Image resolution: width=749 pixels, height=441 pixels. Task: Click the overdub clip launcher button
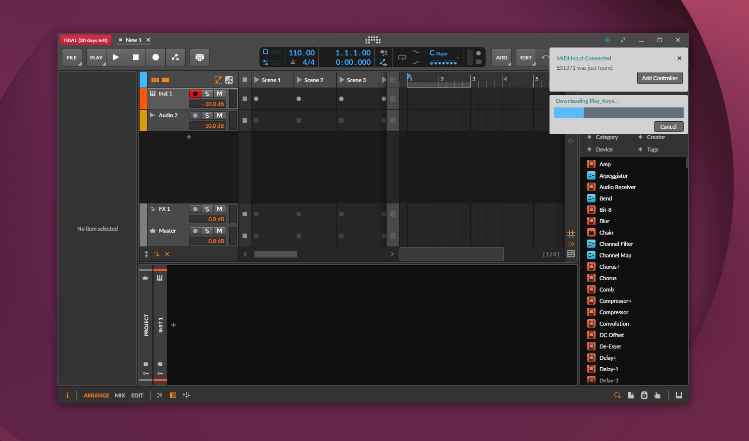[x=200, y=57]
